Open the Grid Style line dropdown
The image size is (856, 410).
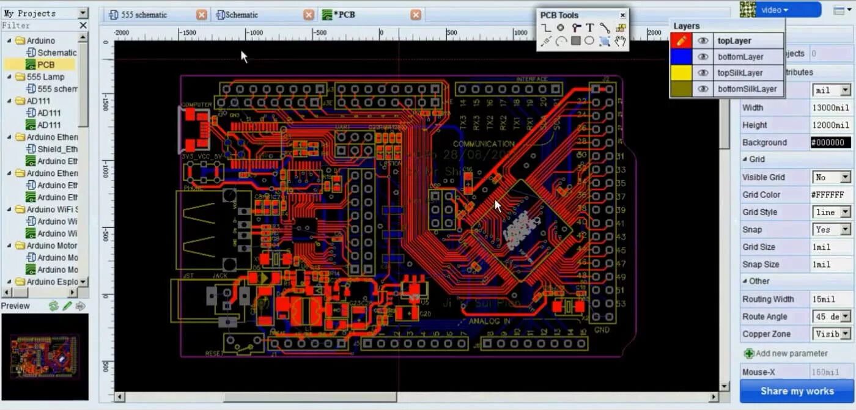click(x=845, y=212)
